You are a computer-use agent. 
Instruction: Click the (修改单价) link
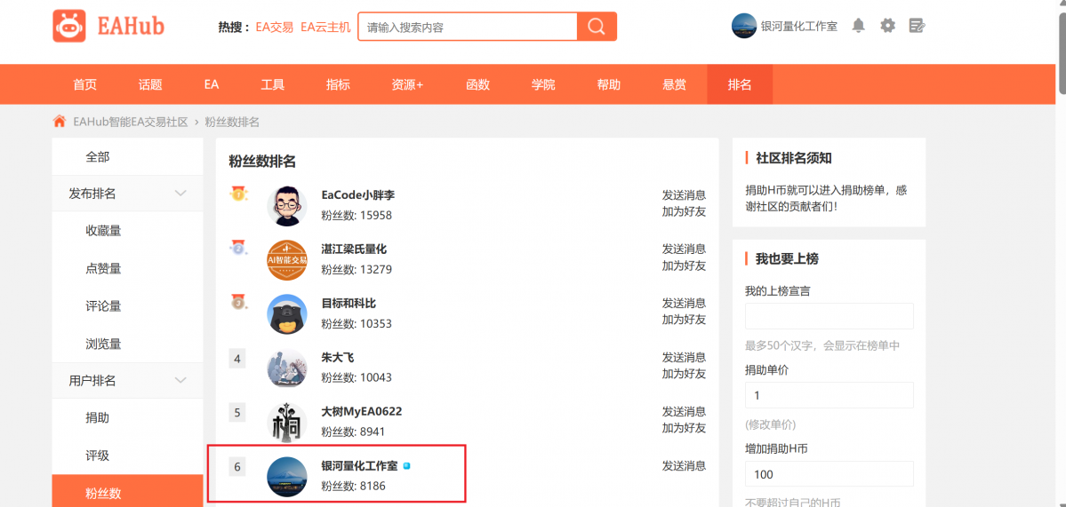[x=770, y=425]
